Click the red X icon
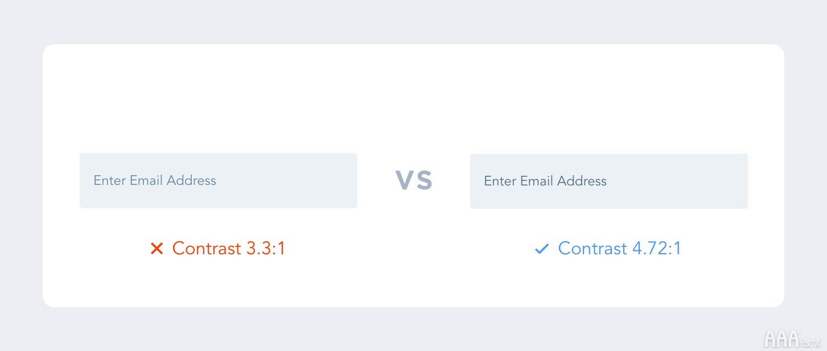The height and width of the screenshot is (351, 827). (x=157, y=249)
